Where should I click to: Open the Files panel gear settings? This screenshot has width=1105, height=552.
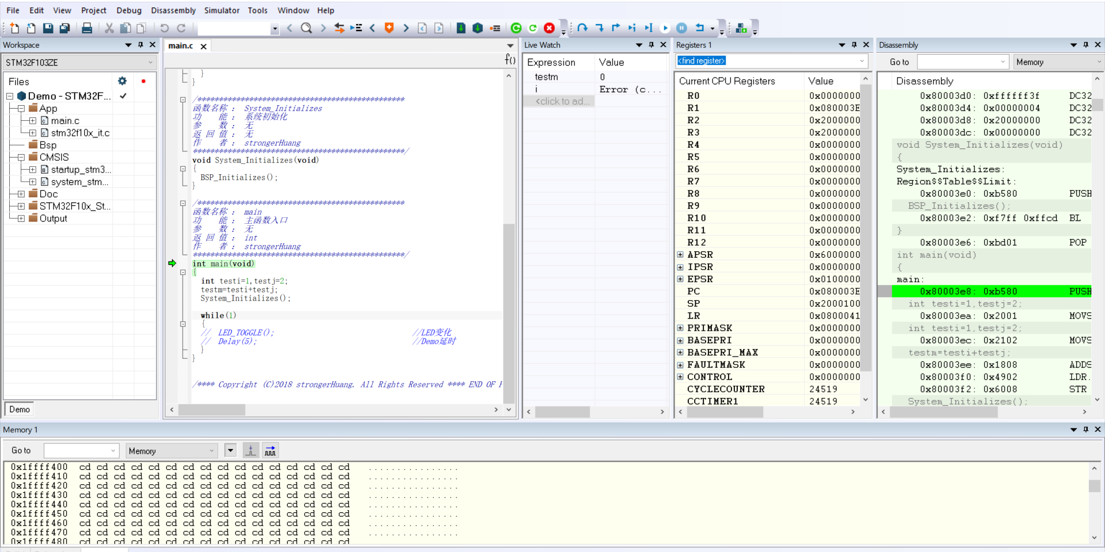point(122,81)
